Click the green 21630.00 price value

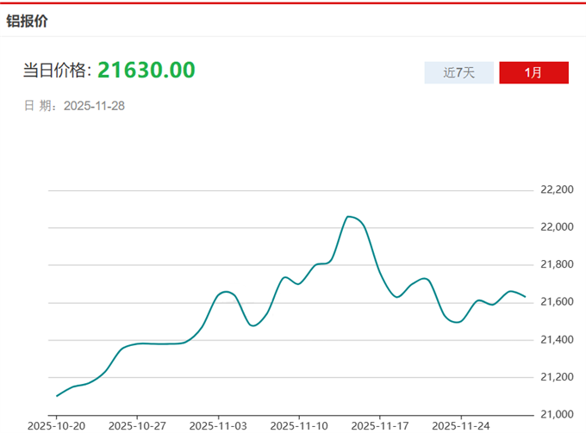tap(146, 70)
